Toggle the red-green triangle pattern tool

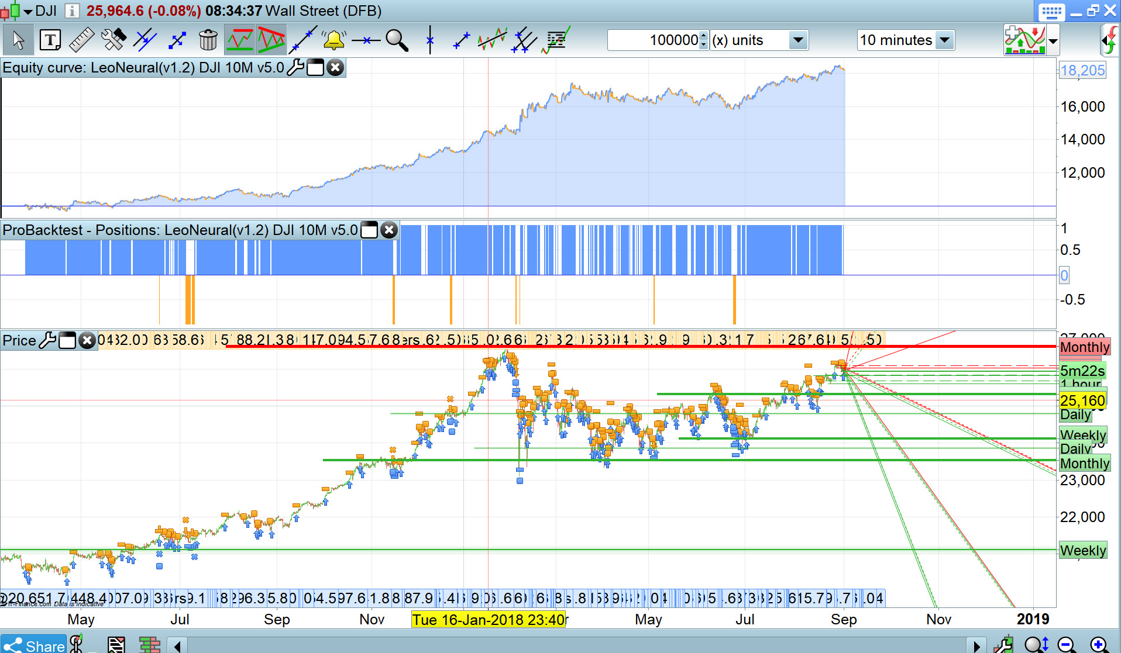pos(271,40)
